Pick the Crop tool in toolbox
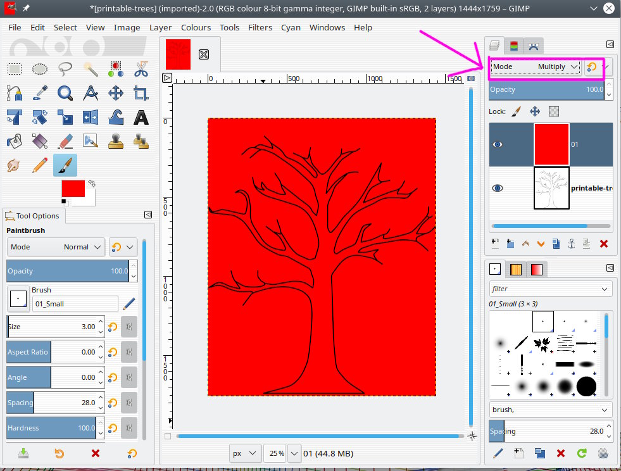 [x=141, y=93]
